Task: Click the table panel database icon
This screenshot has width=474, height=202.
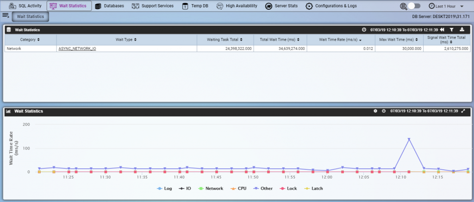Action: (x=9, y=30)
